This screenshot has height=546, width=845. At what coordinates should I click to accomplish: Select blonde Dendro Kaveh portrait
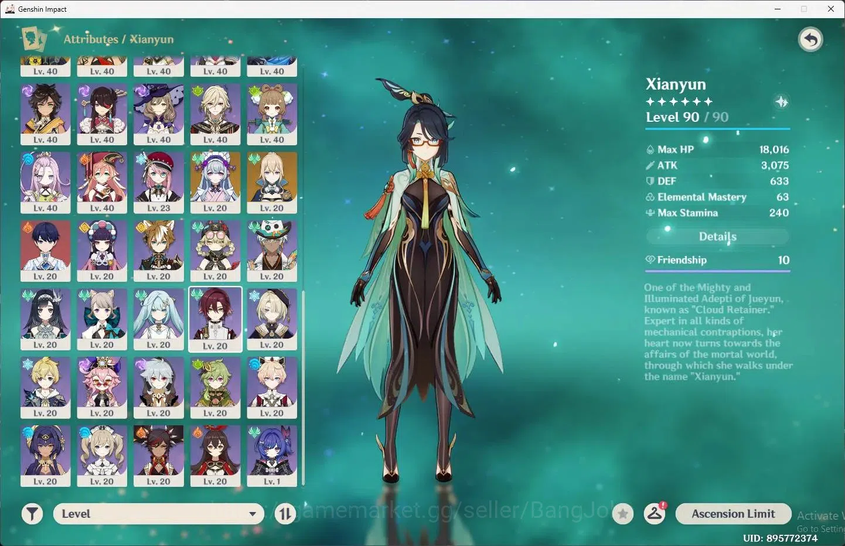pos(215,114)
